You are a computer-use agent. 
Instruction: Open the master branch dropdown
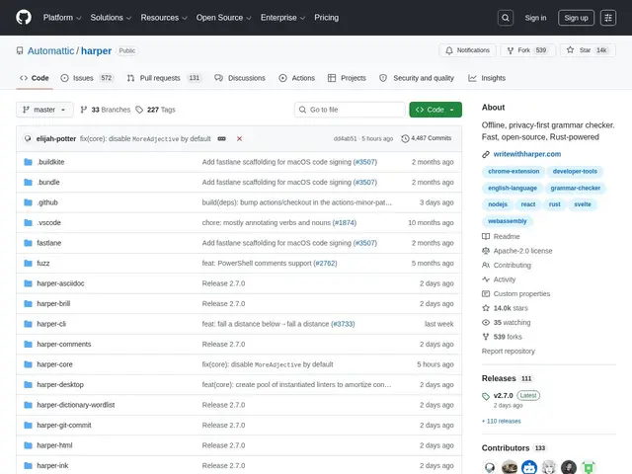point(44,110)
